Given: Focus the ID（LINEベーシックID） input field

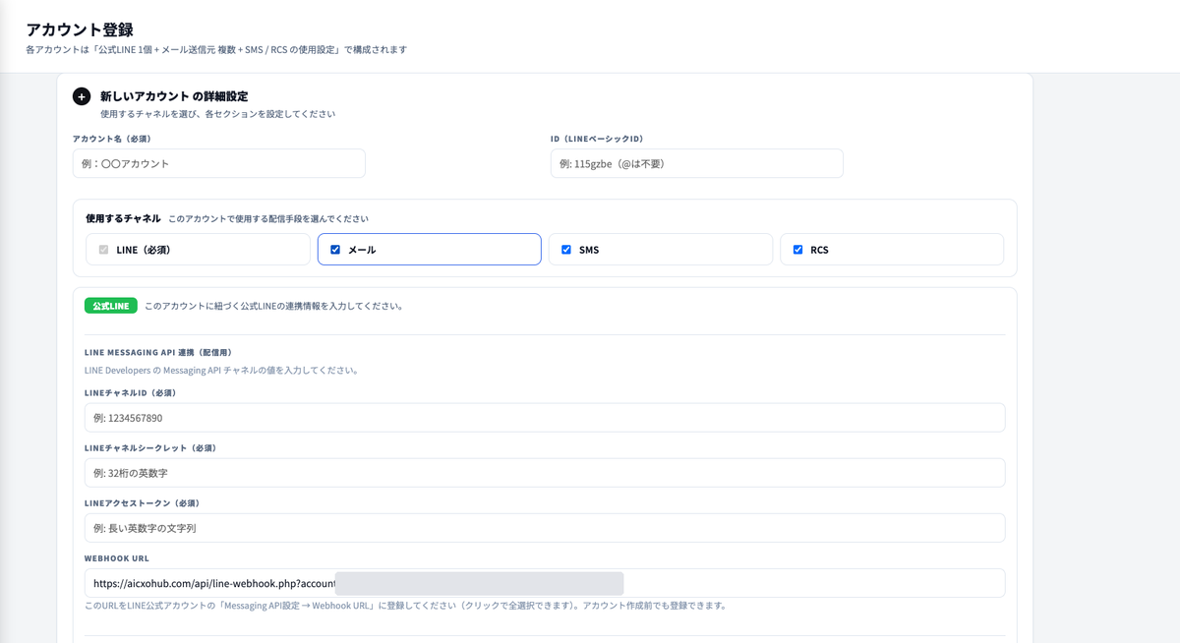Looking at the screenshot, I should coord(697,163).
